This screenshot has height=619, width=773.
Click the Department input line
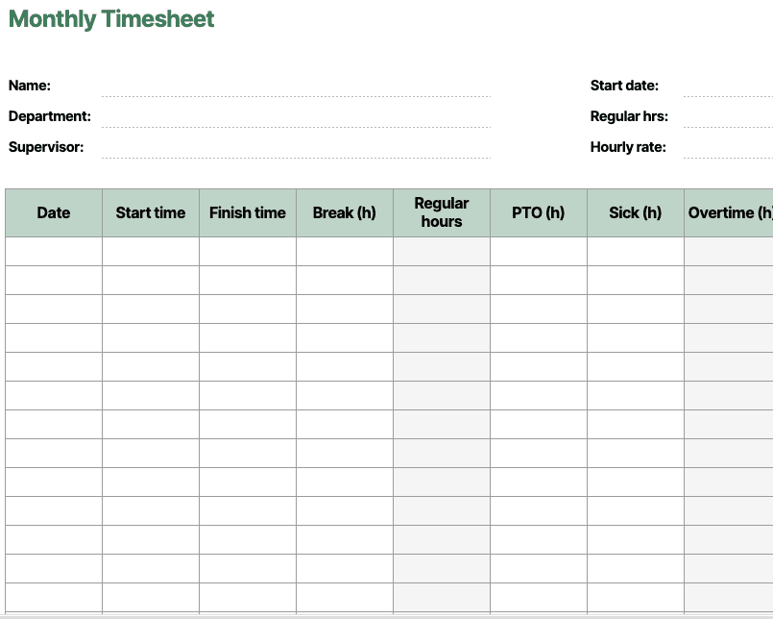pos(296,117)
